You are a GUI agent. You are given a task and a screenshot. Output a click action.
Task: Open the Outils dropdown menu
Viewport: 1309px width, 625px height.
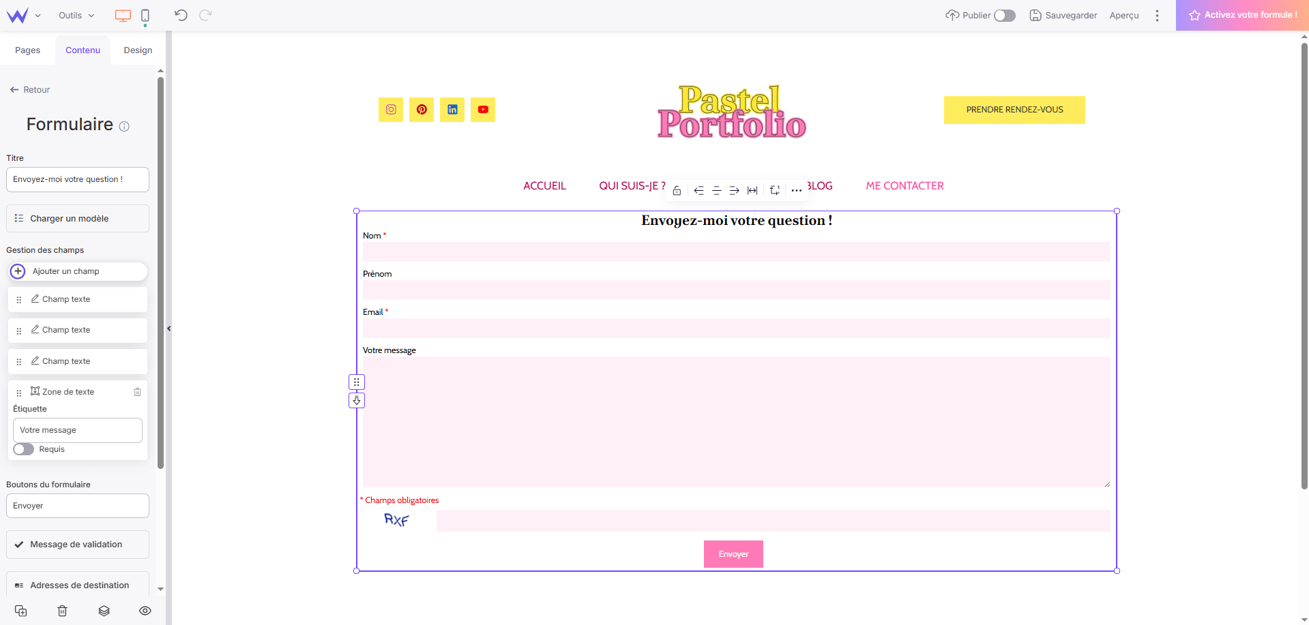[x=75, y=15]
